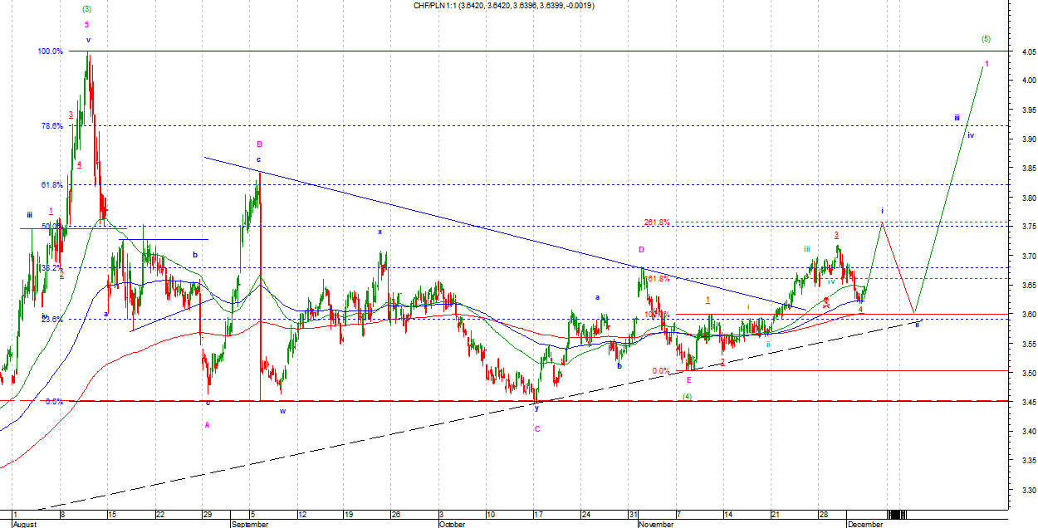This screenshot has height=528, width=1038.
Task: Click the green (3) wave label
Action: (x=87, y=9)
